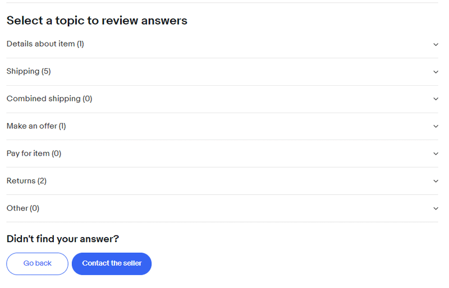Click the chevron next to Make an offer

436,127
